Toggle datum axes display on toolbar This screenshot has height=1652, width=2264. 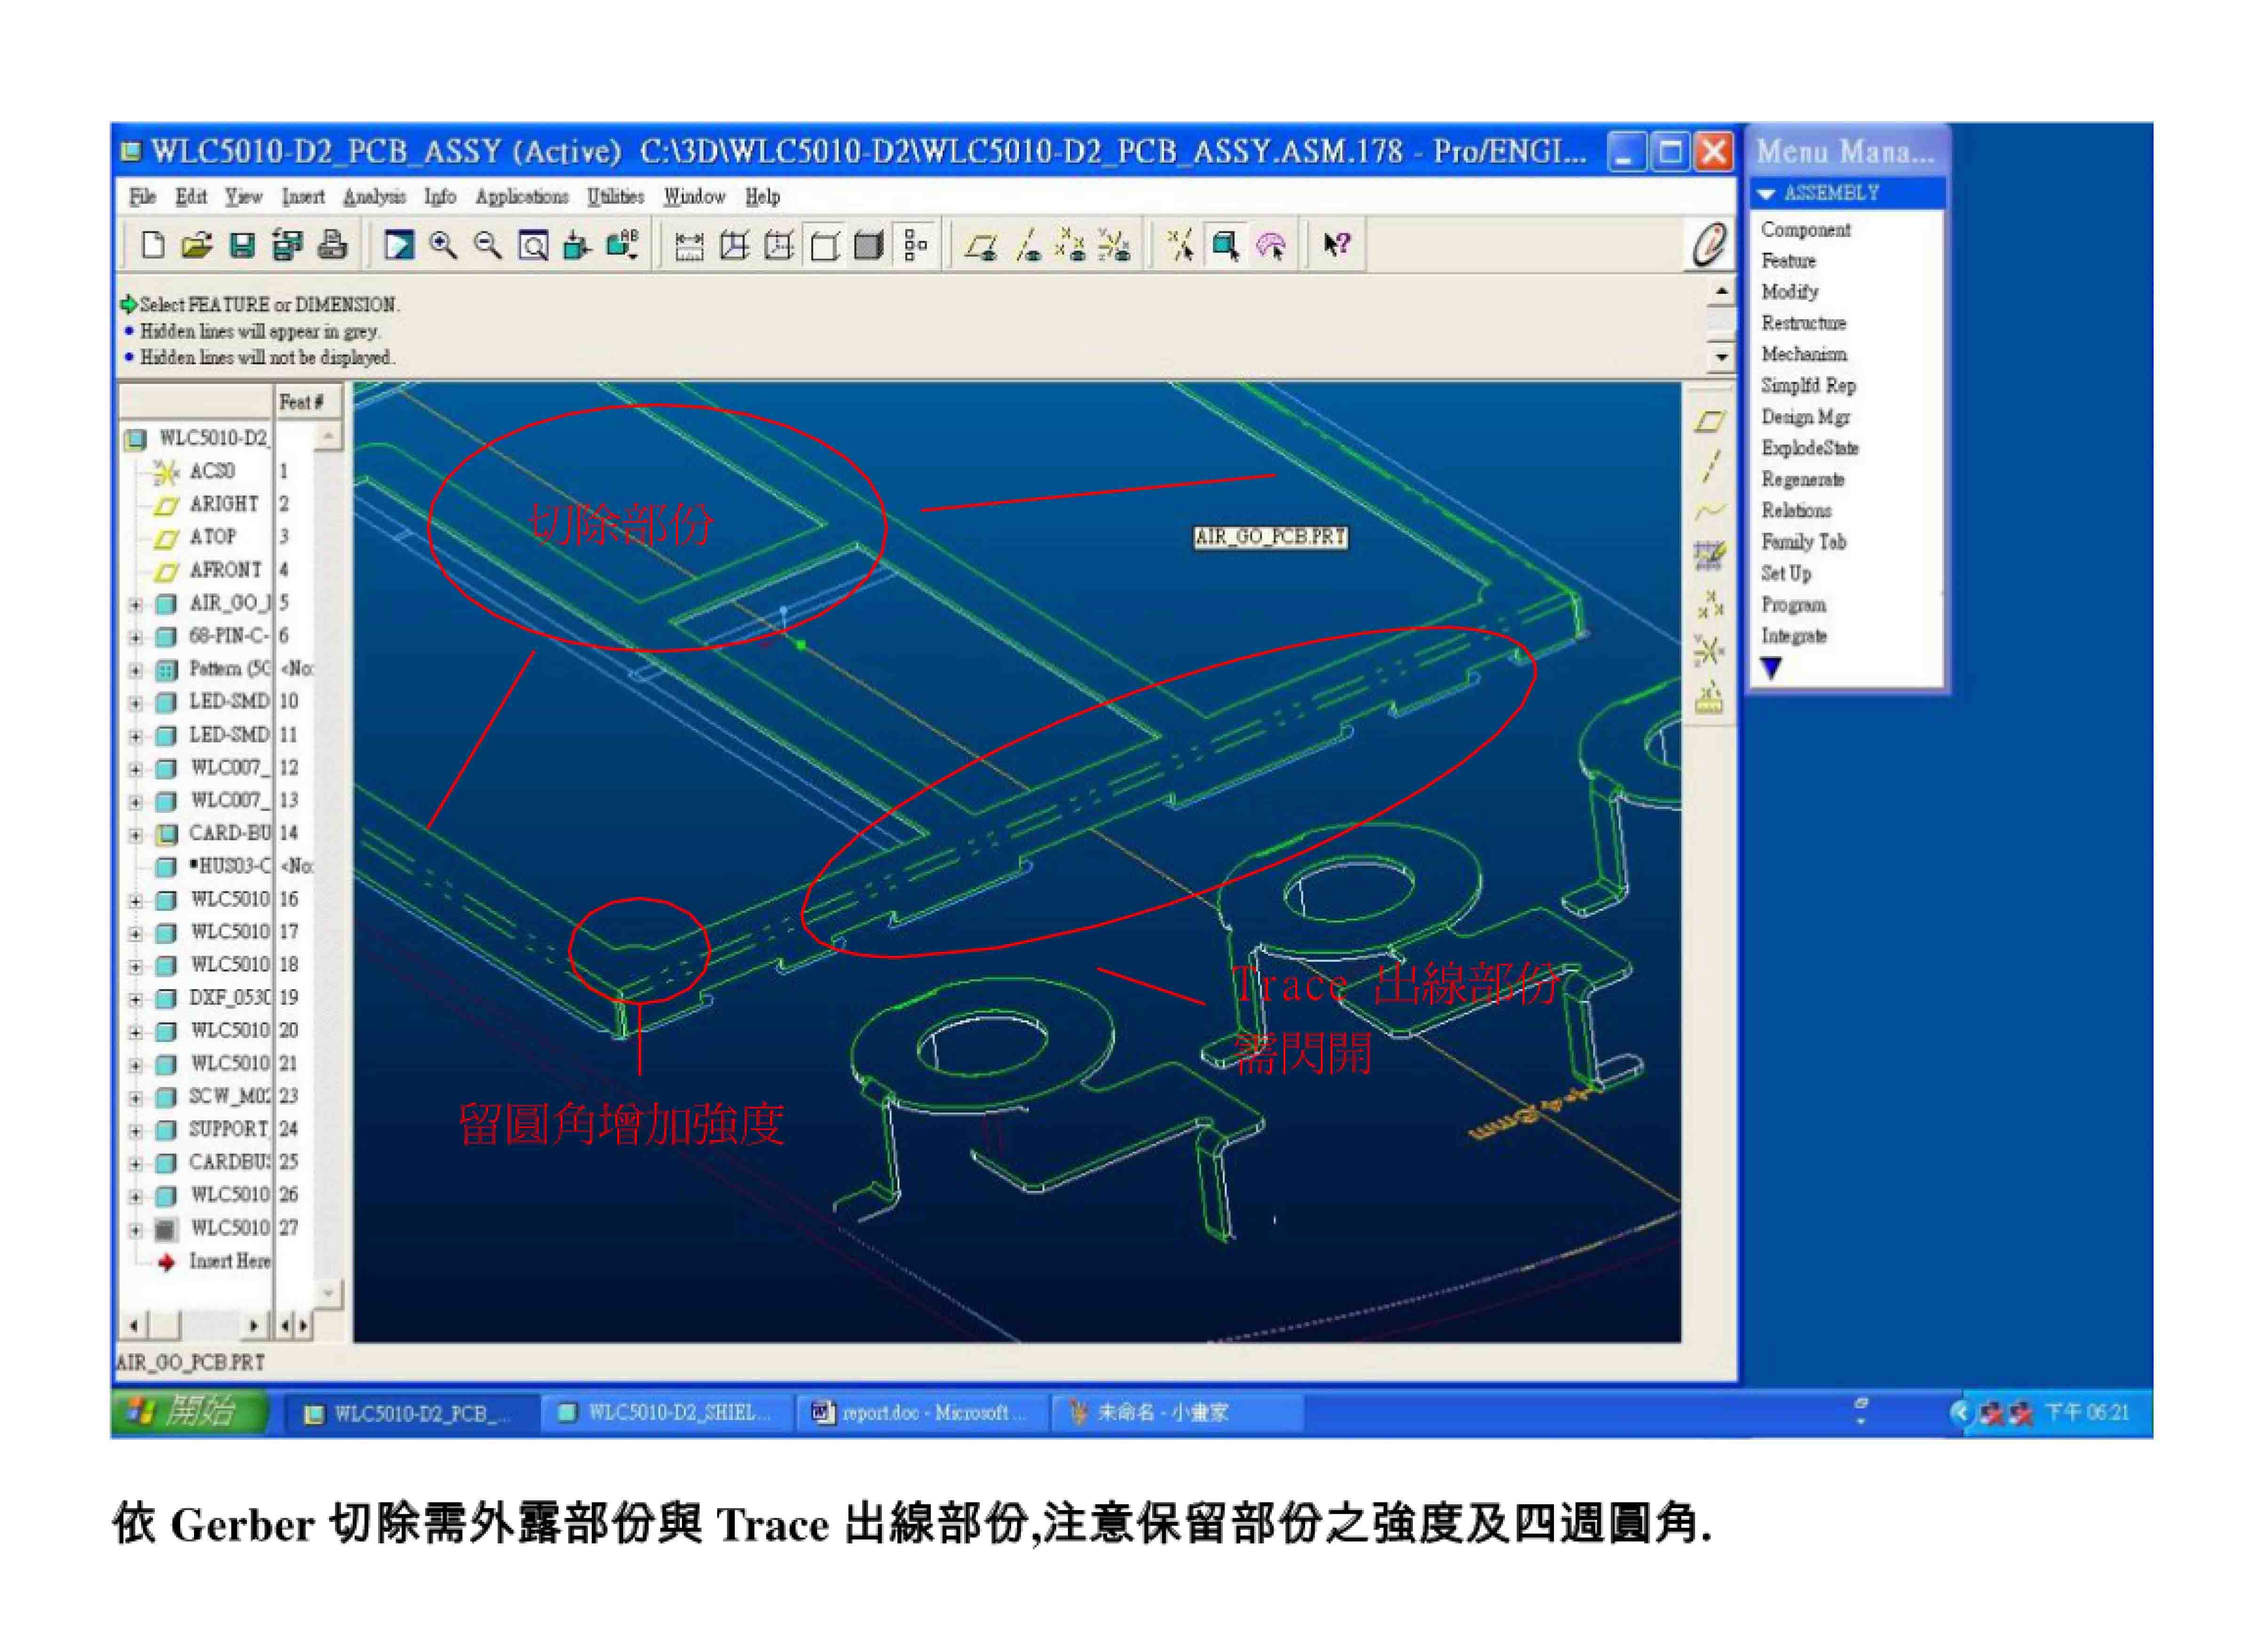point(1027,245)
